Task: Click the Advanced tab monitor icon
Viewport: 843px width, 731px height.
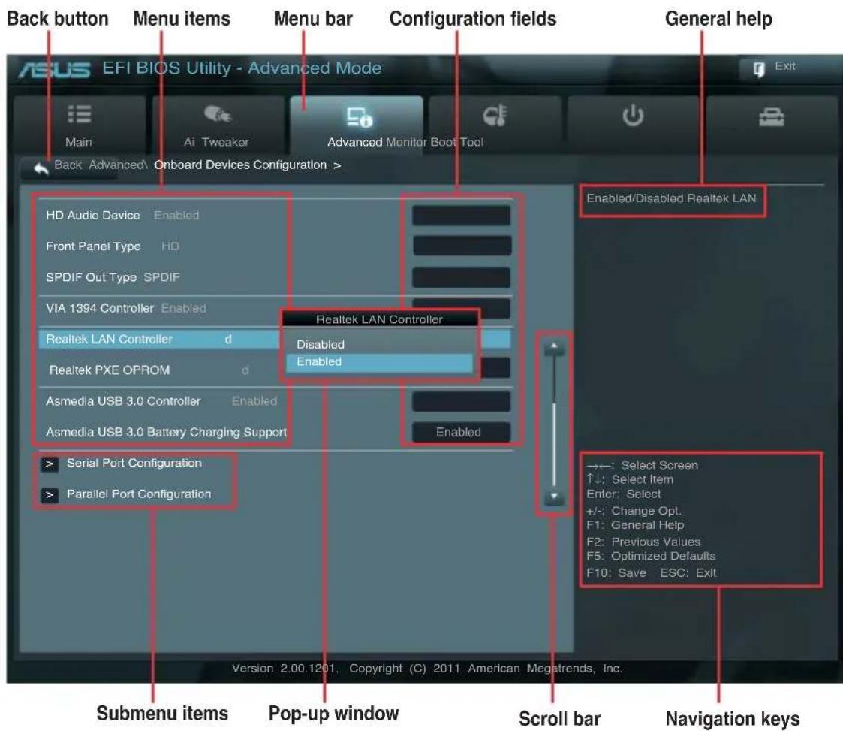Action: [x=359, y=116]
